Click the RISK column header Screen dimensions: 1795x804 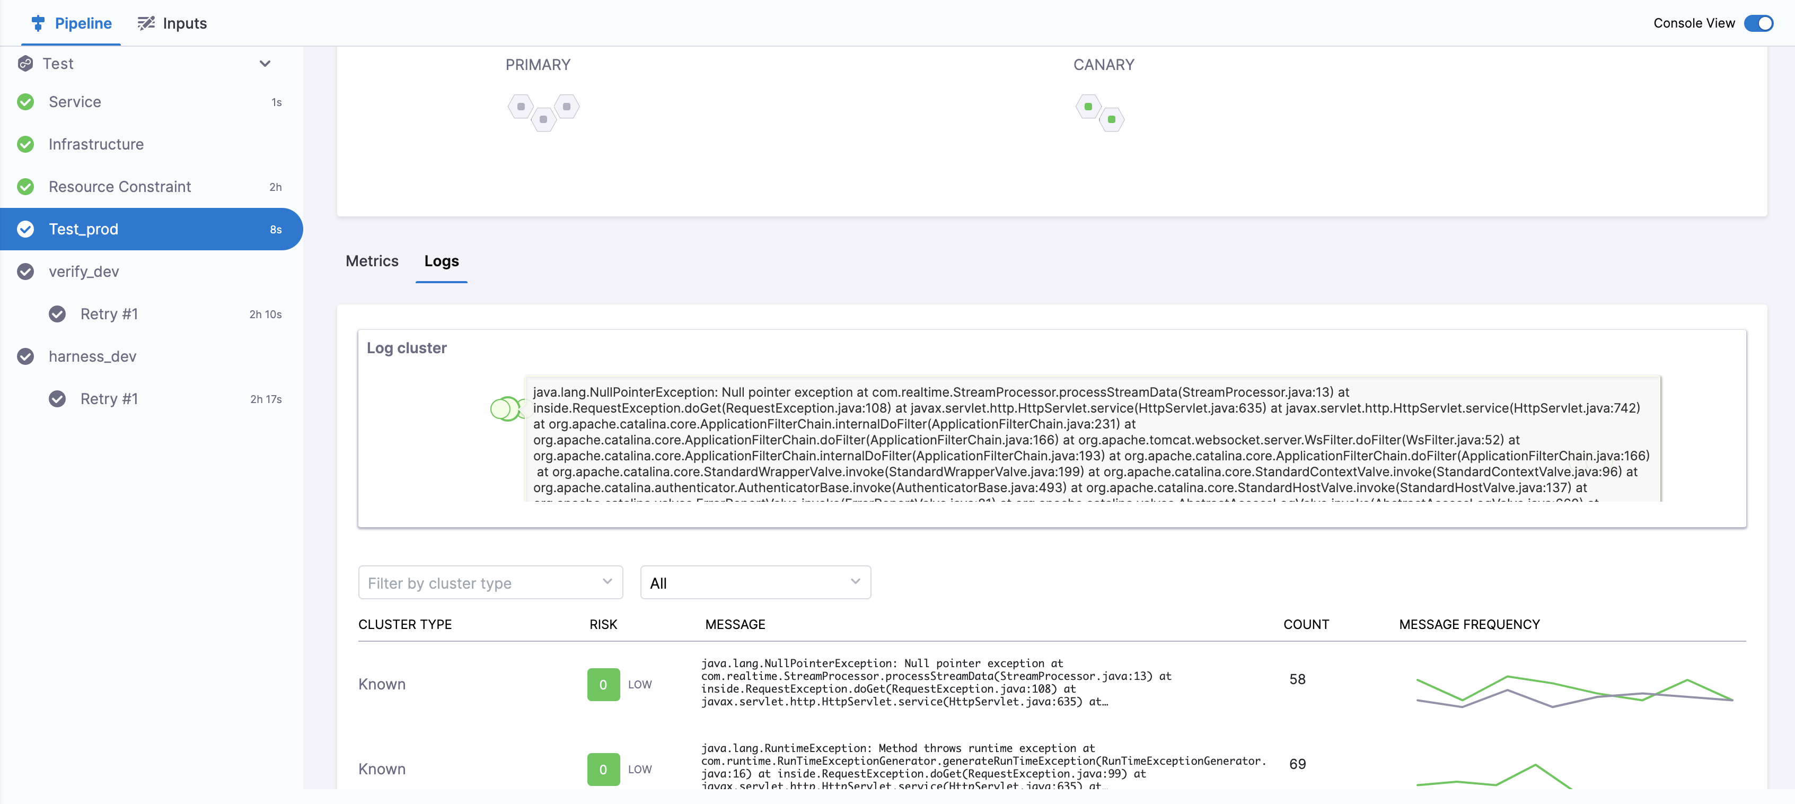pyautogui.click(x=603, y=624)
